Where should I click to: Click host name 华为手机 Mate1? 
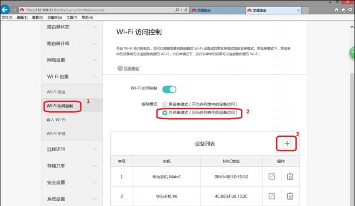click(x=166, y=176)
